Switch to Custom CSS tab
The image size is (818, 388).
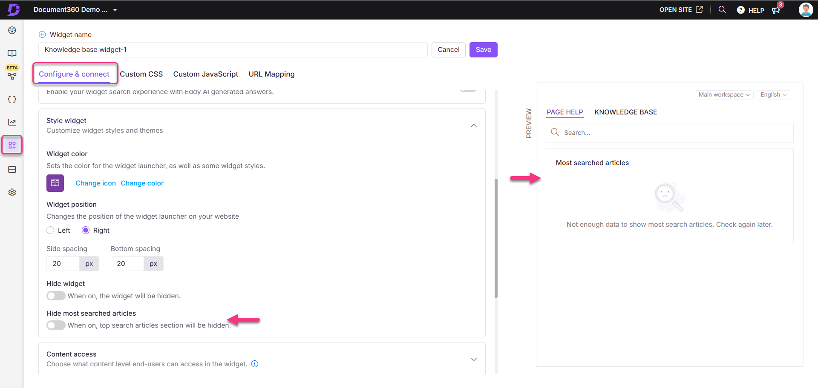click(141, 74)
